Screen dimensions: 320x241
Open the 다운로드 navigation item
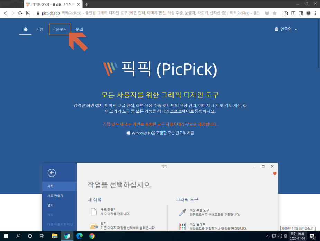pos(60,29)
